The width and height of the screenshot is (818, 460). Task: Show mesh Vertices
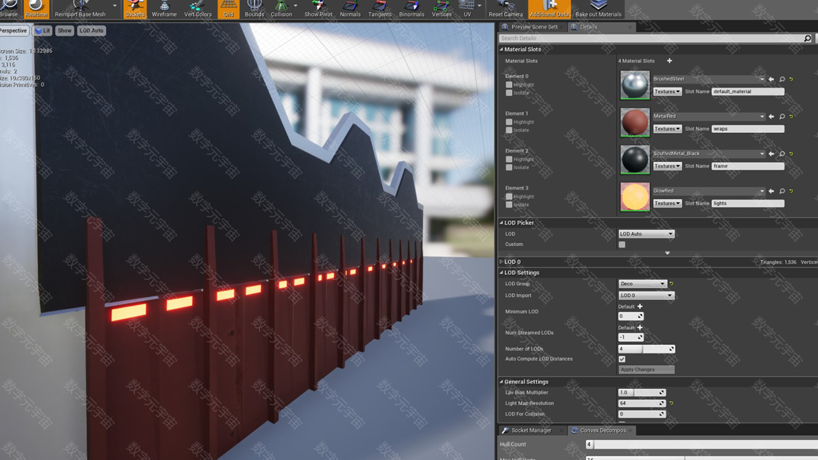[442, 8]
